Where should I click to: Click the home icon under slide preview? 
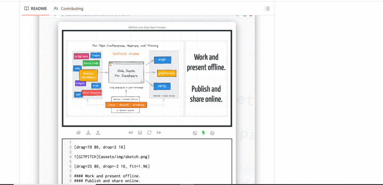click(x=79, y=133)
